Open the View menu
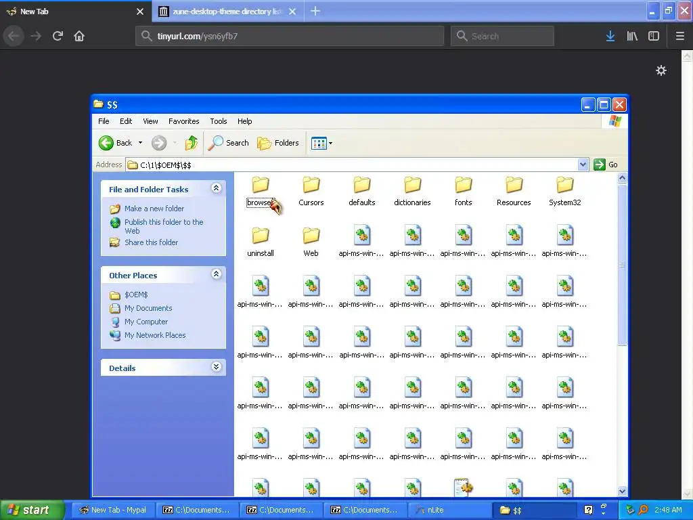 150,121
